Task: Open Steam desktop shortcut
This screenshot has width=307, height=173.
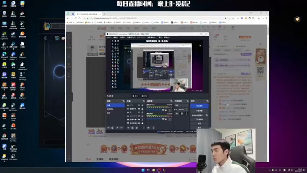Action: pyautogui.click(x=13, y=35)
